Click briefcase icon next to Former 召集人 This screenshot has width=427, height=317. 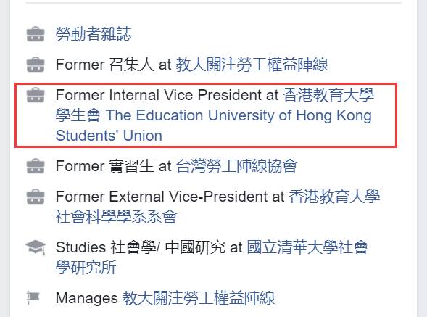(36, 65)
